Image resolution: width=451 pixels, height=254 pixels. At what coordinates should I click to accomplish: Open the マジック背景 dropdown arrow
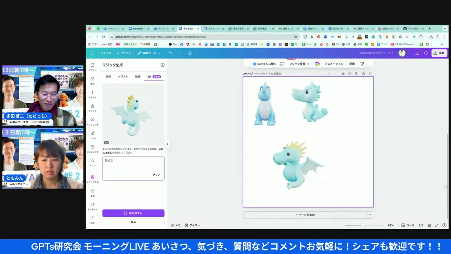[308, 64]
